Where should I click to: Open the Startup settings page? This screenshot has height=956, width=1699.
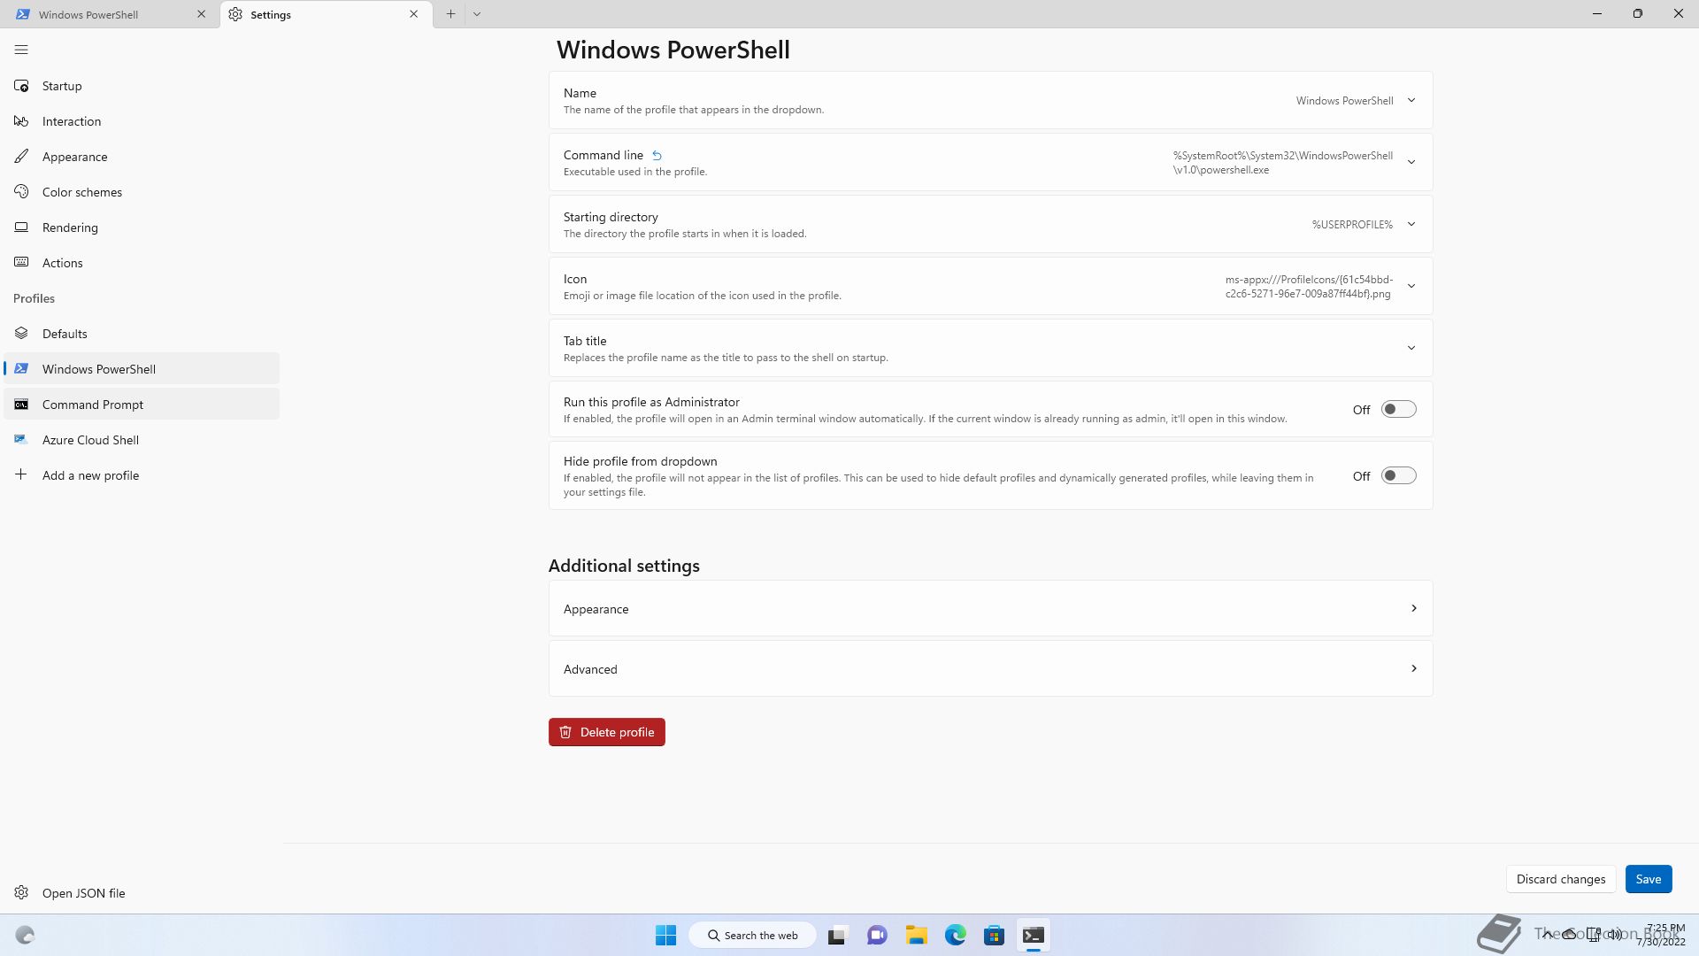(142, 86)
